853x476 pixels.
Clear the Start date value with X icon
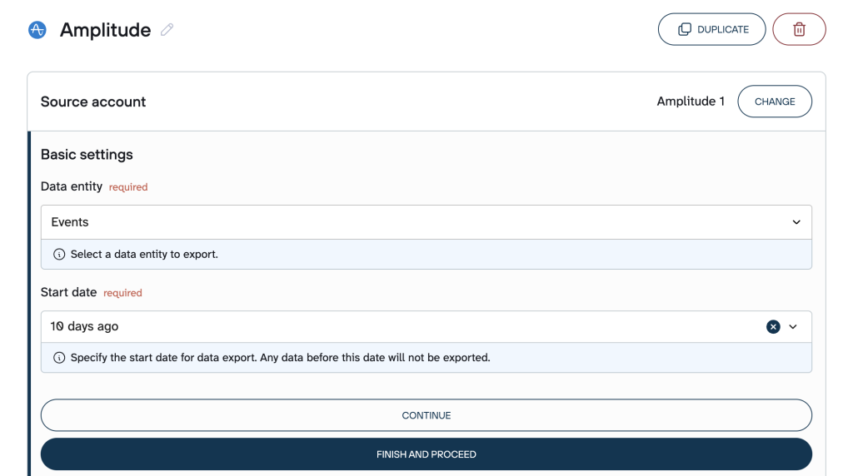773,327
